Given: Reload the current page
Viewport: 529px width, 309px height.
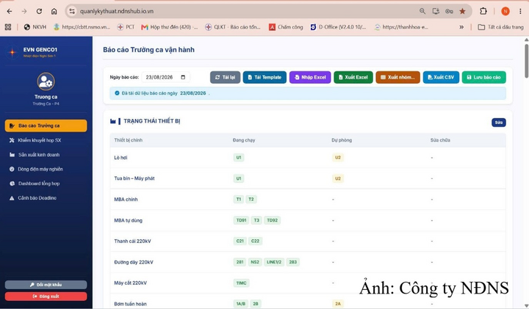Looking at the screenshot, I should click(39, 11).
